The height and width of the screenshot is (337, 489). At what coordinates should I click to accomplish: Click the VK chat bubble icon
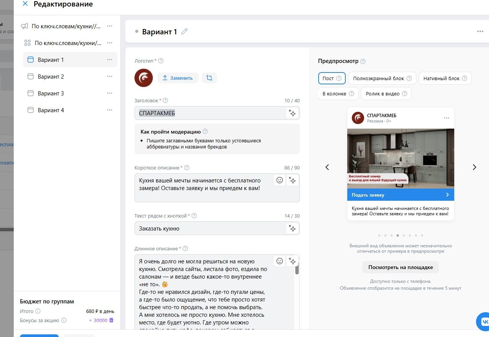pyautogui.click(x=484, y=321)
